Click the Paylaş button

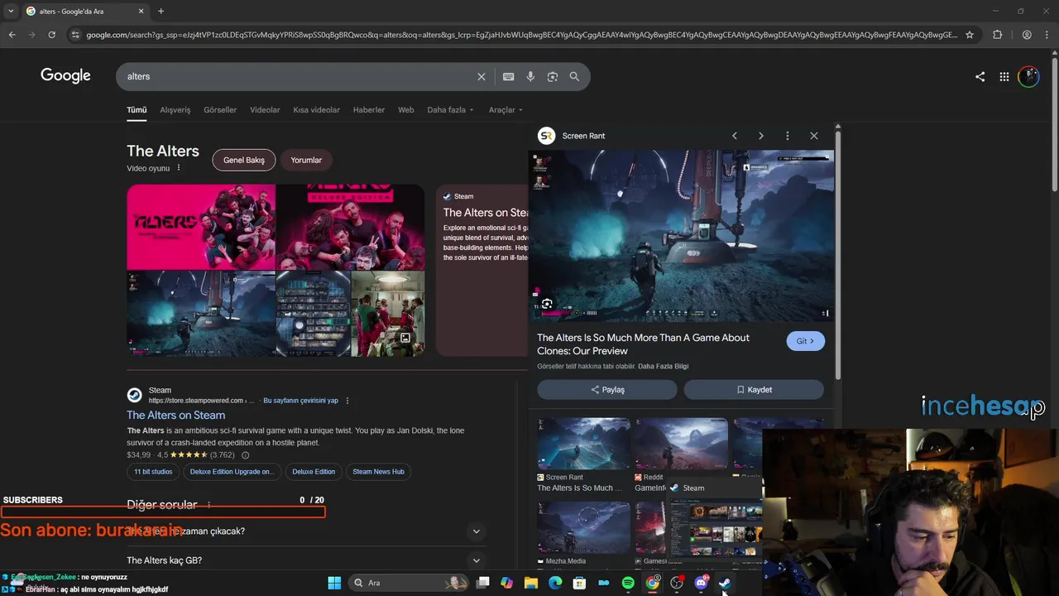[x=607, y=390]
